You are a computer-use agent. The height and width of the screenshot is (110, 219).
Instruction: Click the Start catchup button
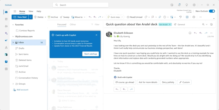coord(90,54)
